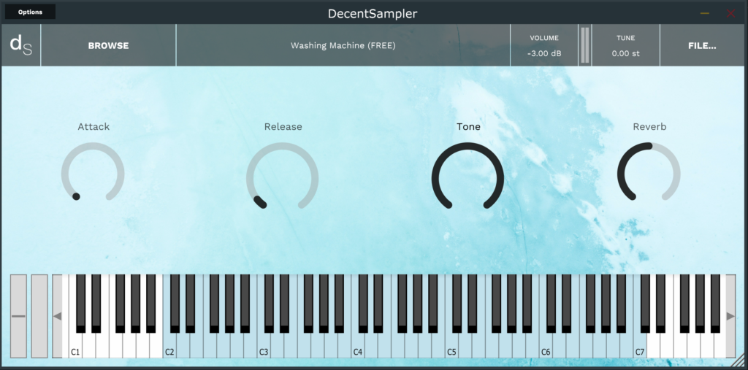Click the mod wheel beside pitch bend

[39, 316]
